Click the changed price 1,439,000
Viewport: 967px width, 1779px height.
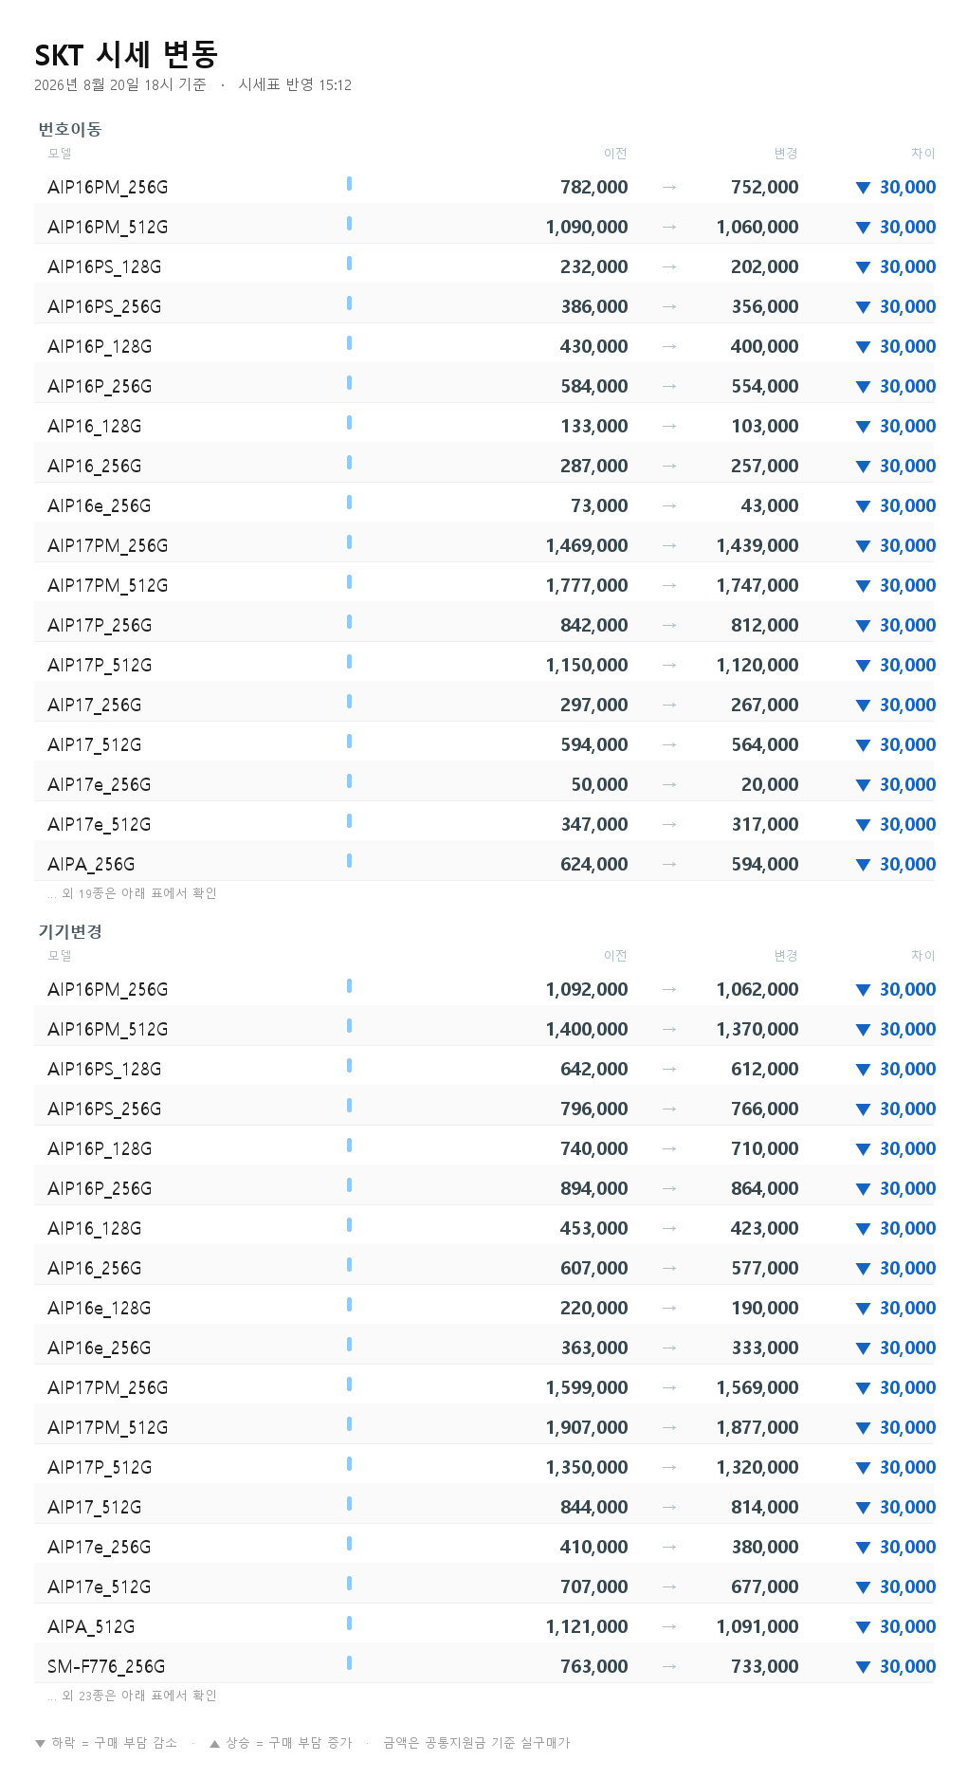[x=757, y=546]
